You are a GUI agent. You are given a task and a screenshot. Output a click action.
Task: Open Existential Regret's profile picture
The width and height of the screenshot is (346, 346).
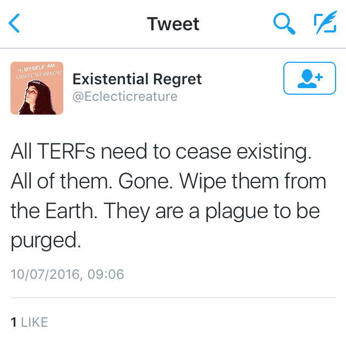[x=37, y=88]
